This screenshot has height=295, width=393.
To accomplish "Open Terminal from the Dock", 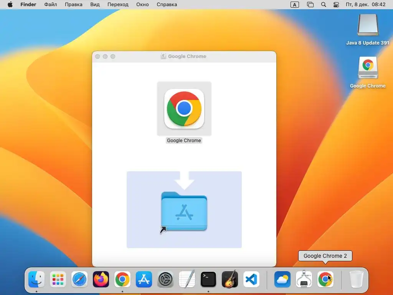I will click(208, 279).
